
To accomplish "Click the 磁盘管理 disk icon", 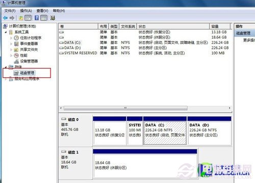I will tap(16, 73).
